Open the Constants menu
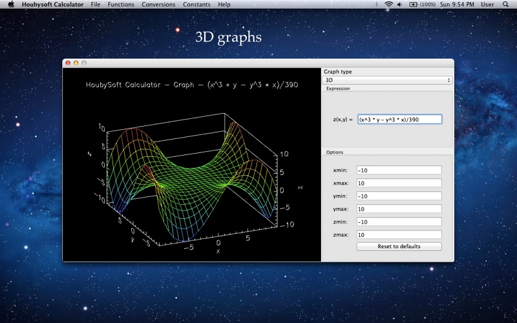 tap(196, 5)
